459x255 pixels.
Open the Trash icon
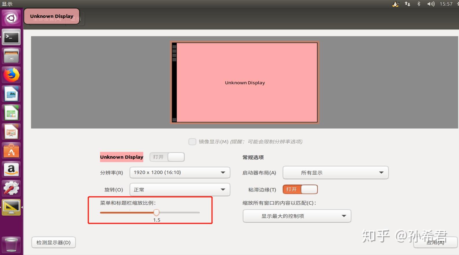point(11,245)
